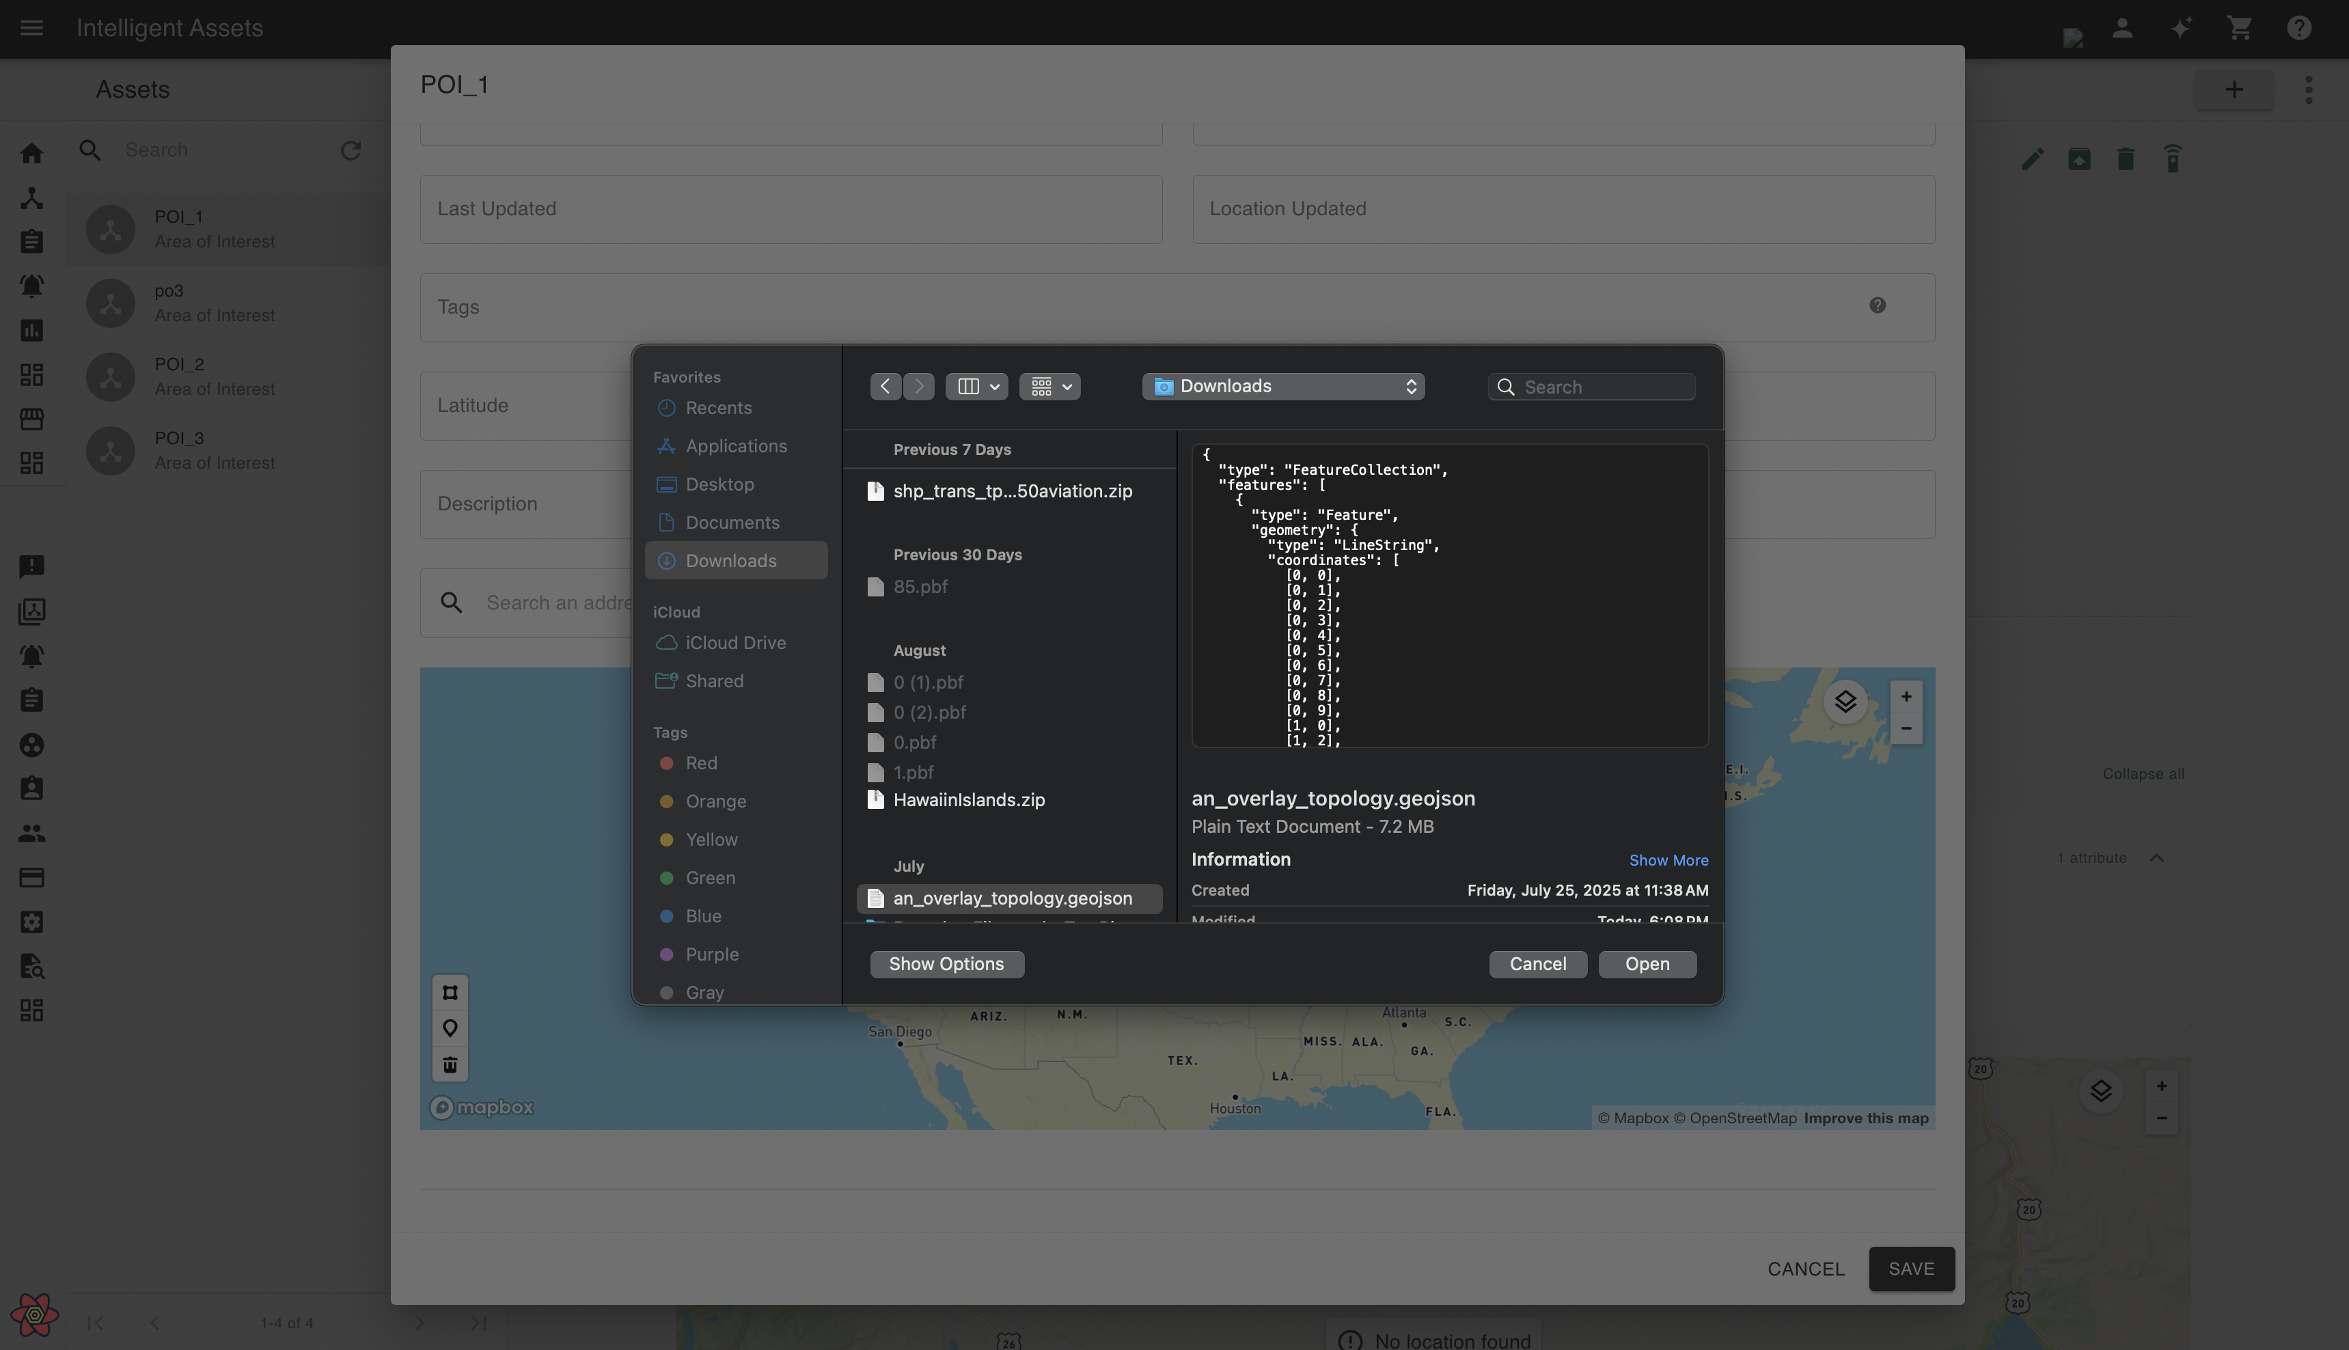
Task: Select the map marker pin tool
Action: (450, 1028)
